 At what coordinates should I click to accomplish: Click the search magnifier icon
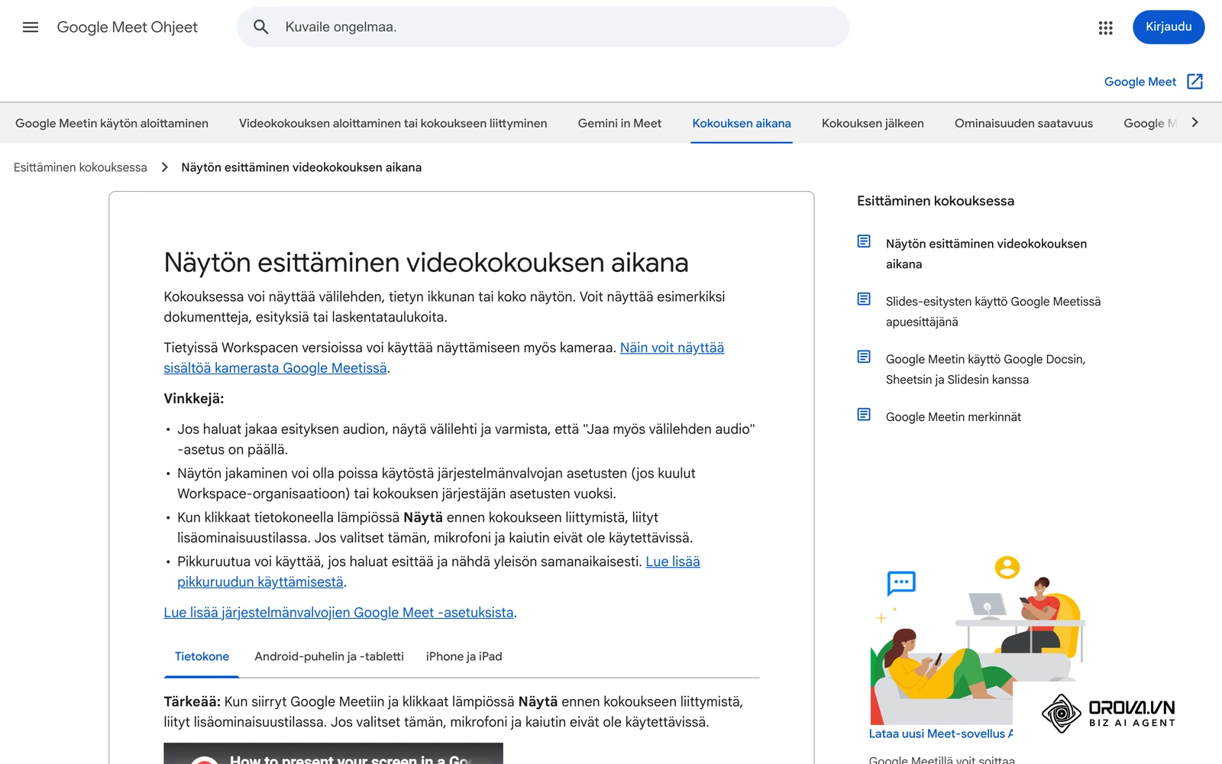261,28
